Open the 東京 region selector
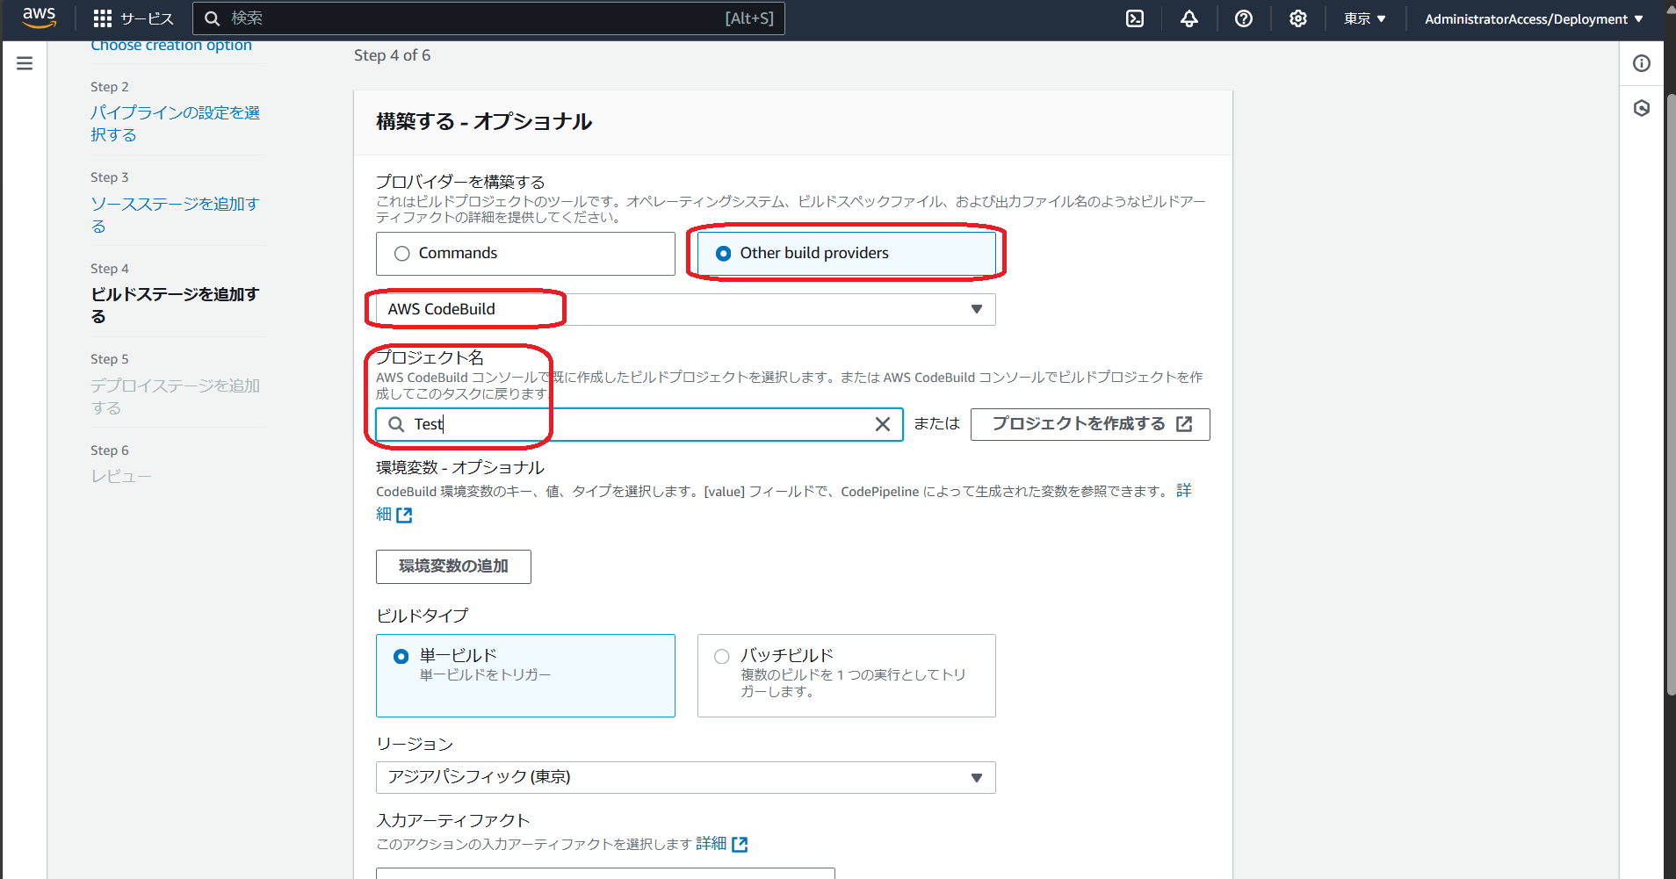The image size is (1676, 879). [1363, 18]
